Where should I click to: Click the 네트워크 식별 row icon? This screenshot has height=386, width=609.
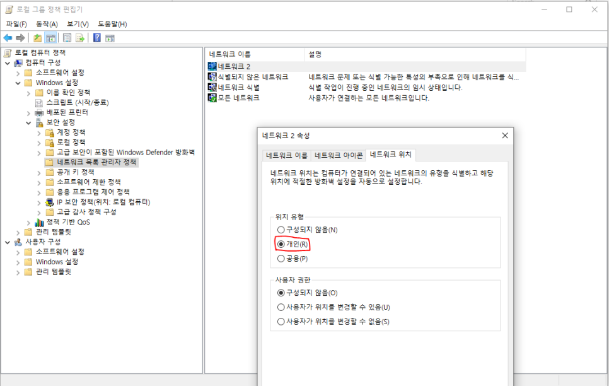coord(212,88)
